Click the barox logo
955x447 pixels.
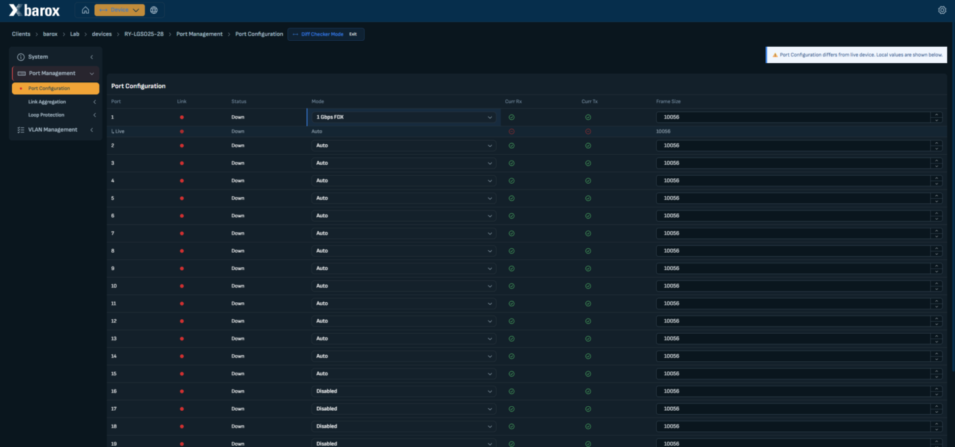[34, 10]
